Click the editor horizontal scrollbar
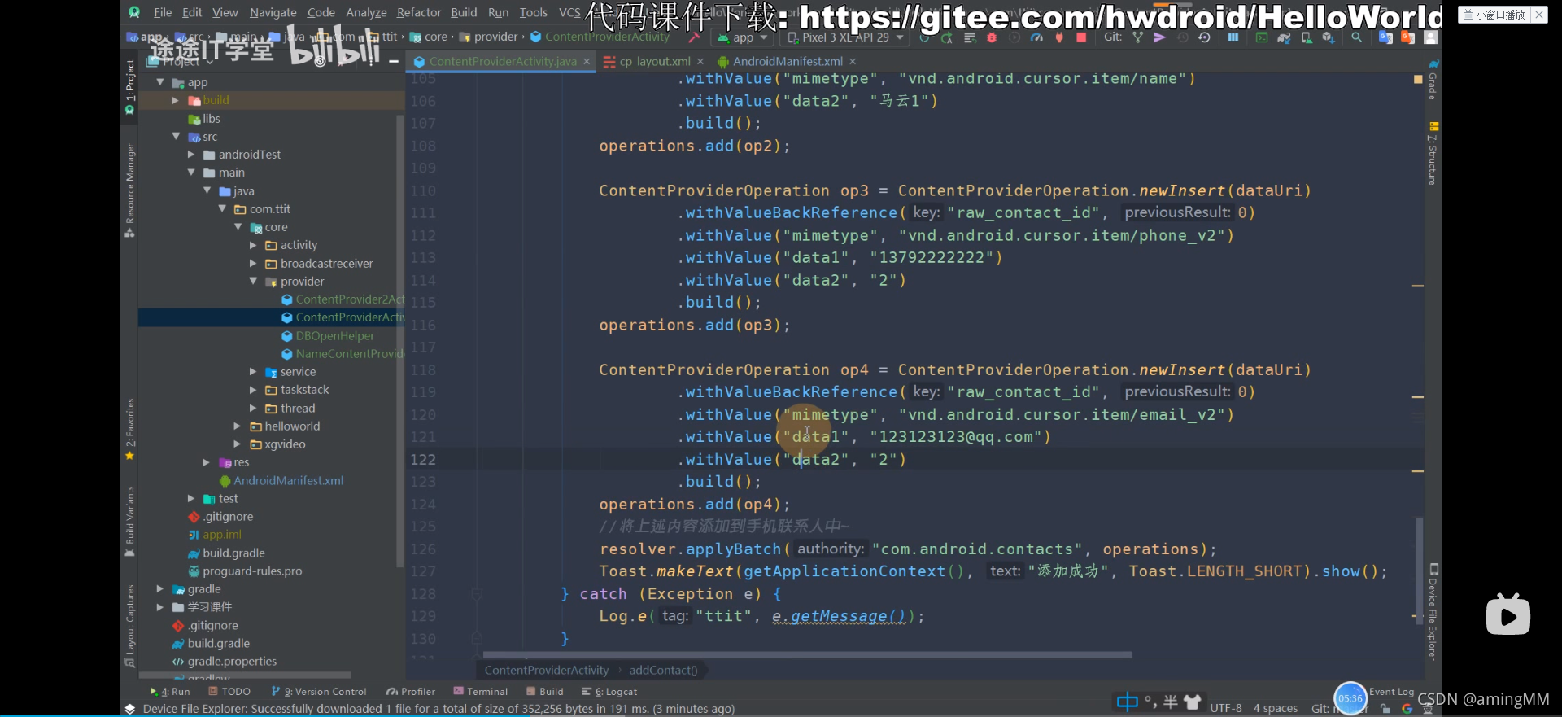This screenshot has height=717, width=1562. [x=807, y=654]
